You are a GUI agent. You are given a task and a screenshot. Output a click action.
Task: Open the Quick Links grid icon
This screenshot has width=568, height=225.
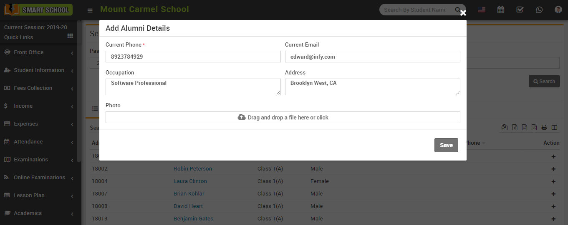[70, 37]
